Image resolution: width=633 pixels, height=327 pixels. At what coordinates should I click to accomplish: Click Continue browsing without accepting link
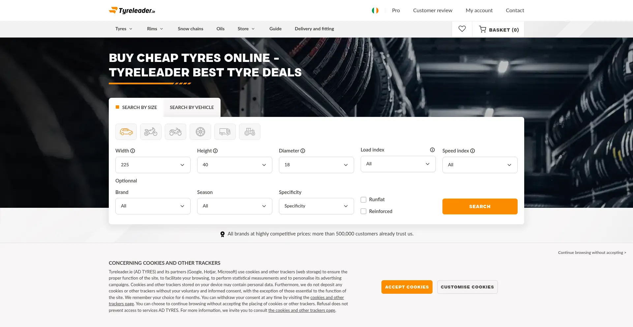click(592, 253)
